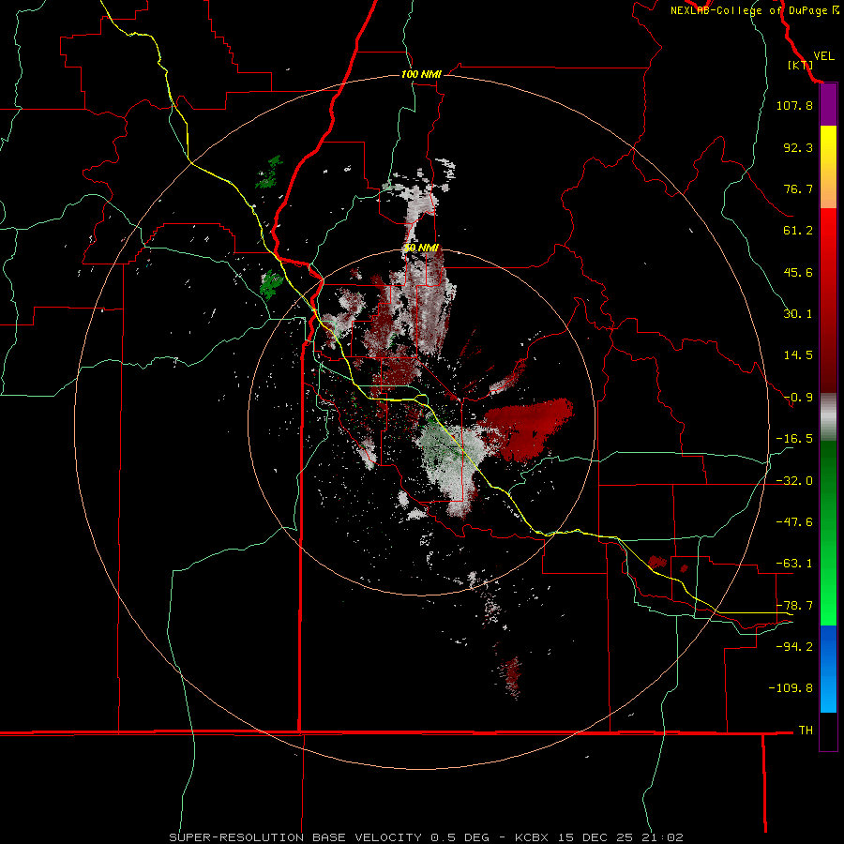Click the VEL legend title
The width and height of the screenshot is (844, 844).
(x=823, y=55)
